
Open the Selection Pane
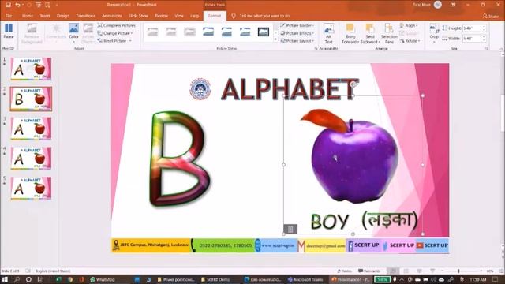tap(389, 33)
